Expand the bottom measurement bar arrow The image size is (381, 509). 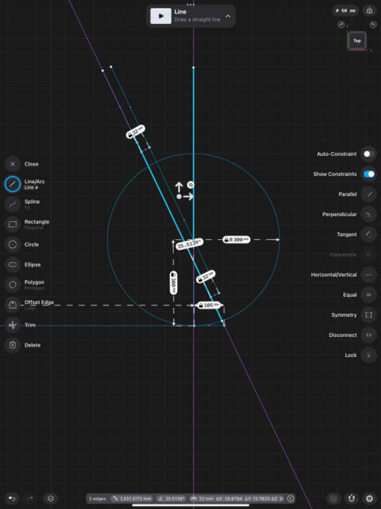[x=290, y=499]
